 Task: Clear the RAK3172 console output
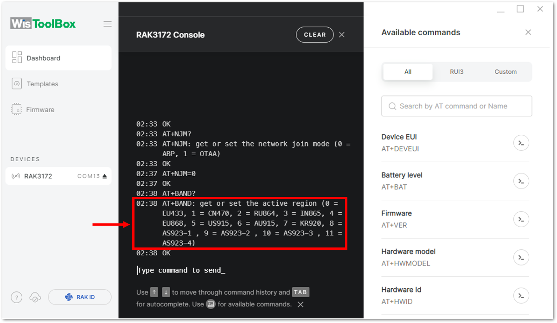click(x=315, y=35)
